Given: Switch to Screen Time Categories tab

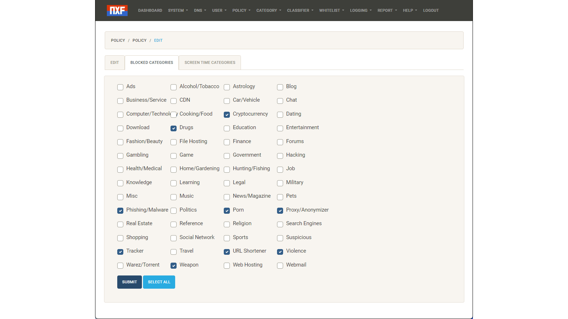Looking at the screenshot, I should [210, 62].
